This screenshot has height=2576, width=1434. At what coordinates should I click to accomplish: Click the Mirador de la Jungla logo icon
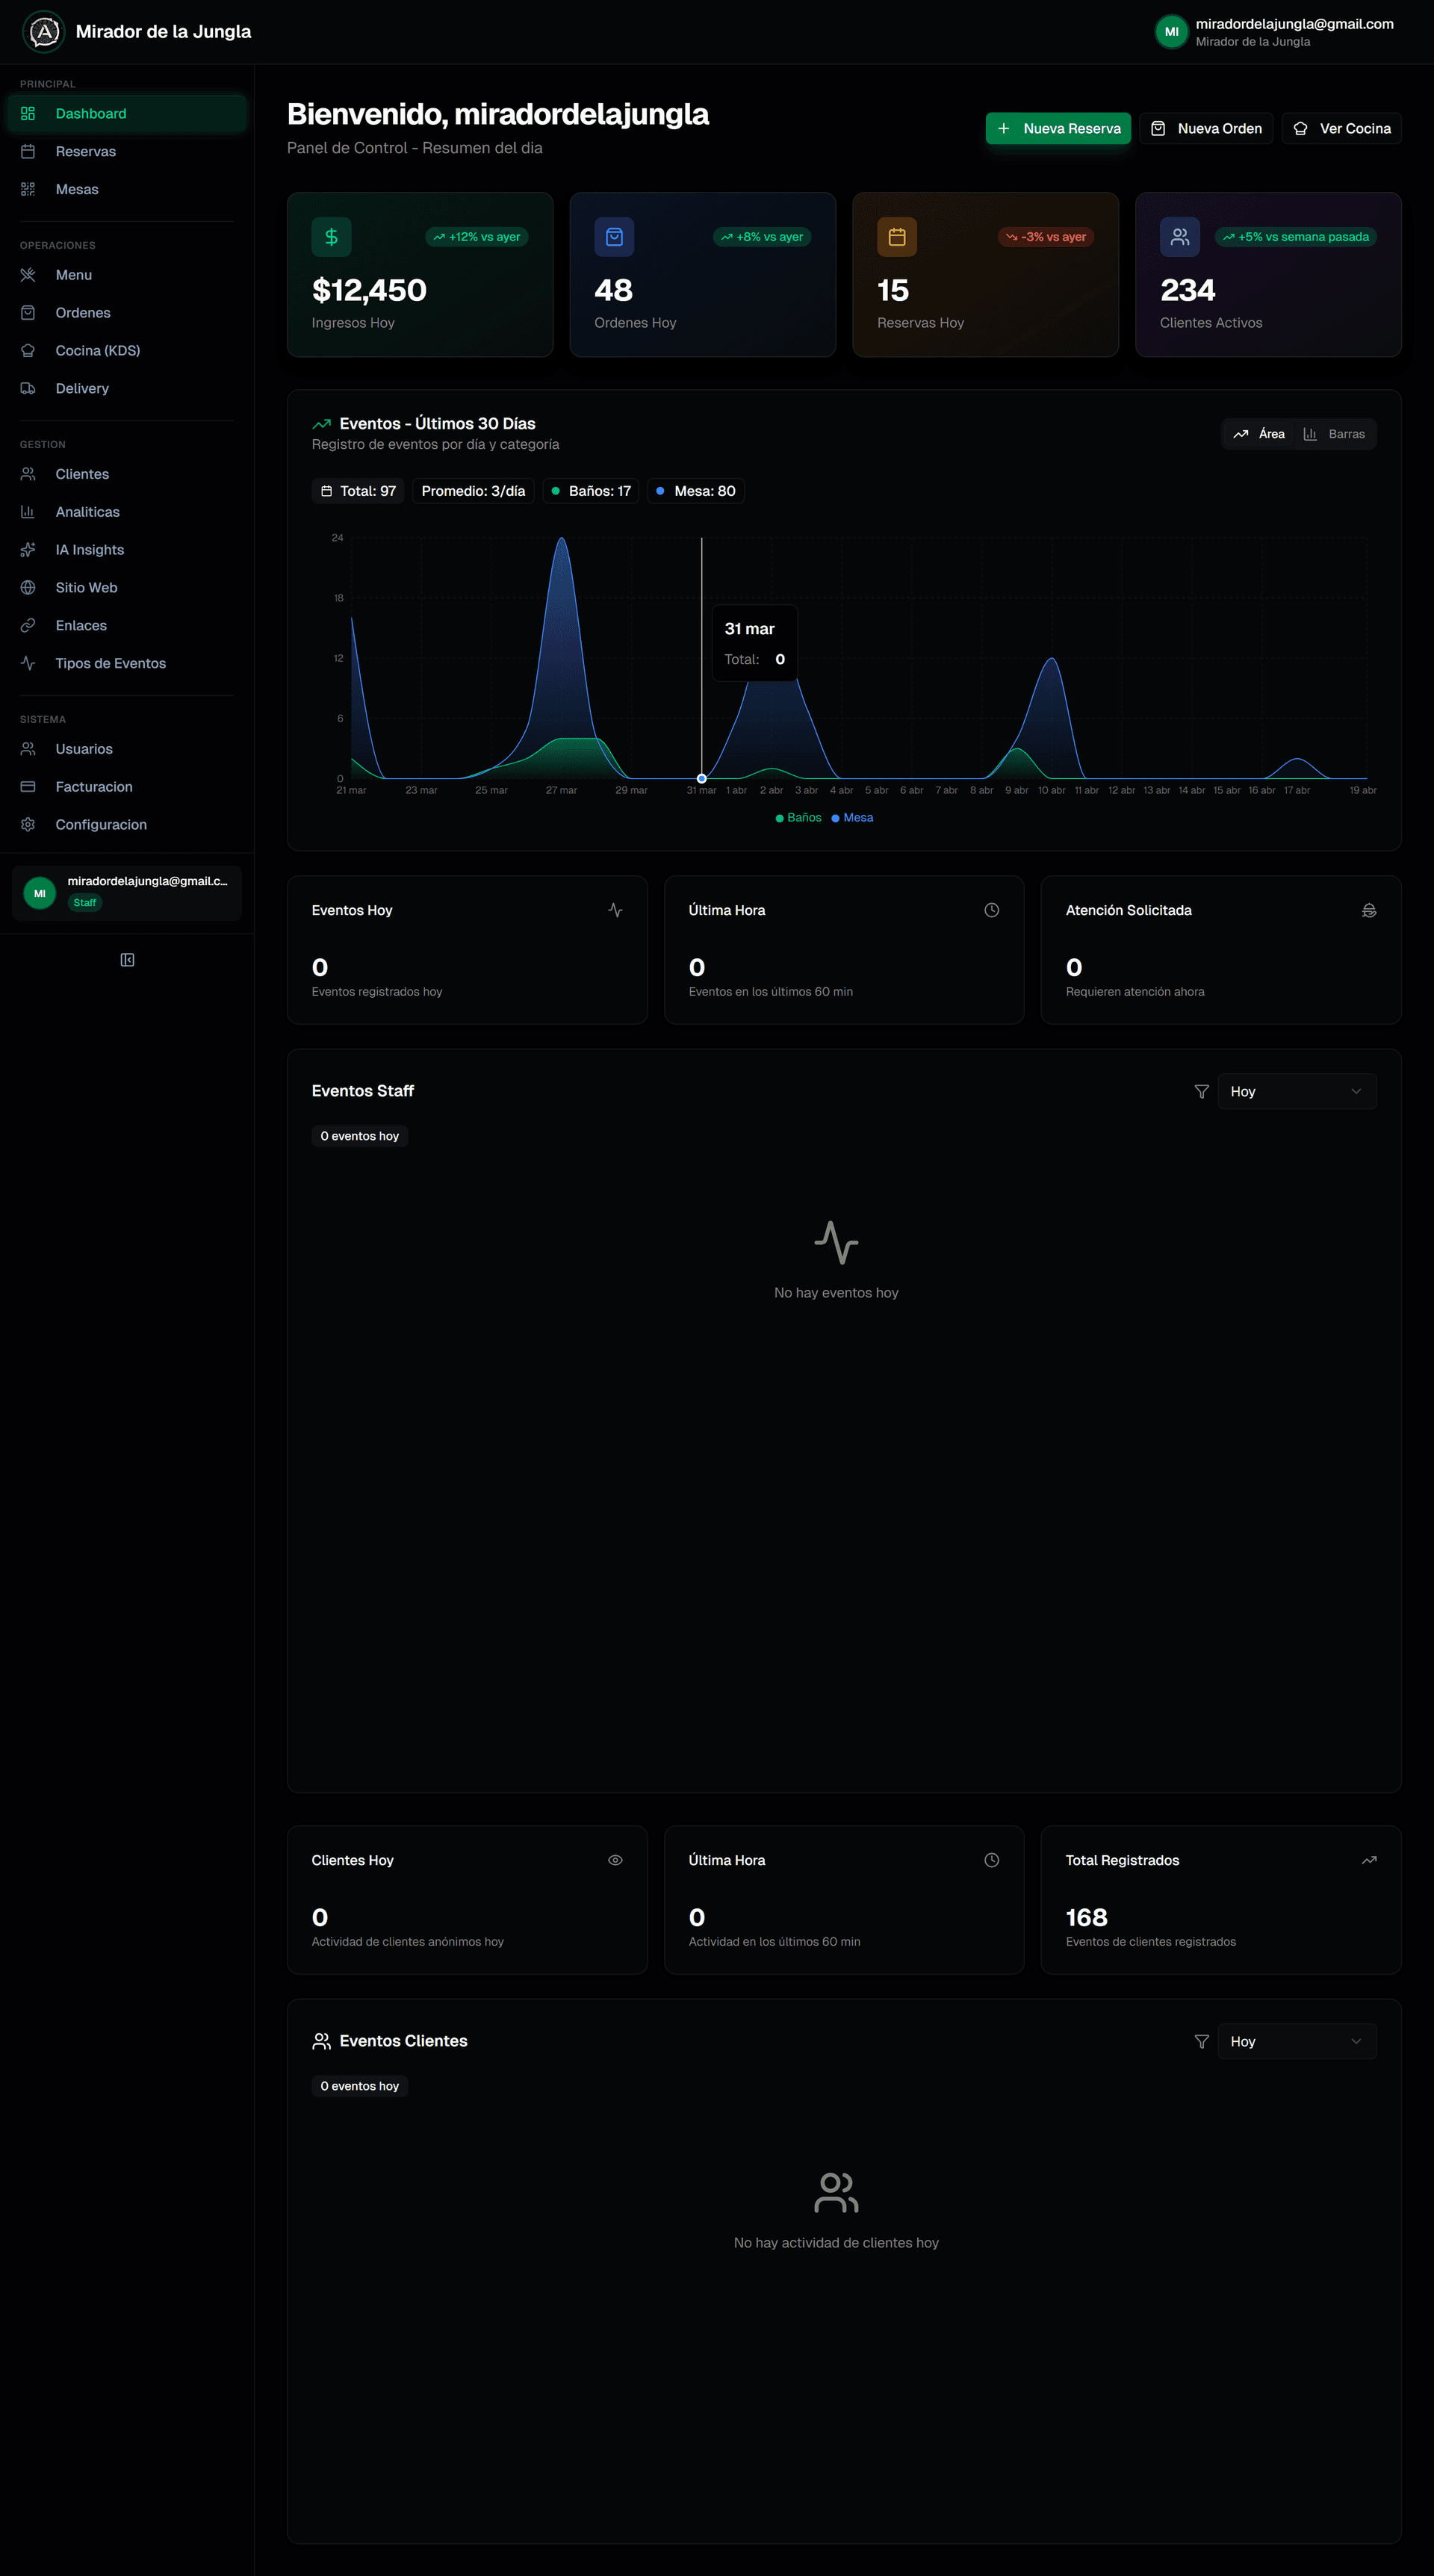(43, 31)
